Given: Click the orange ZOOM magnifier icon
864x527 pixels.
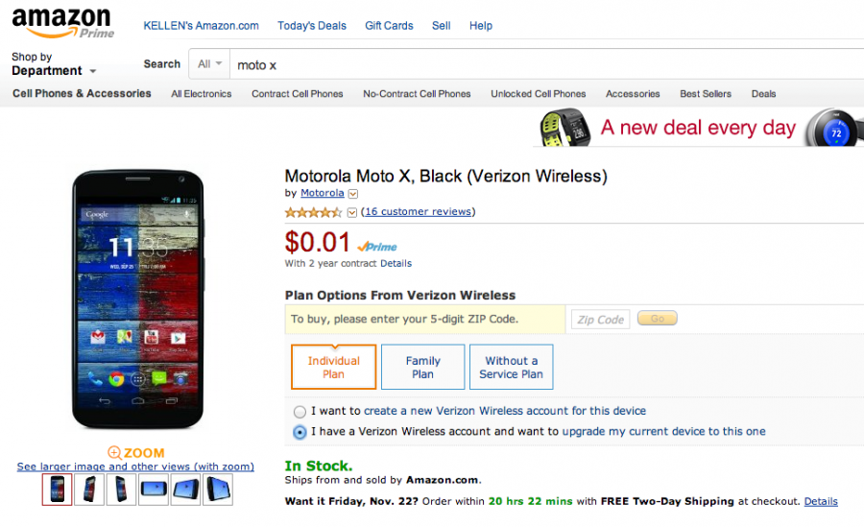Looking at the screenshot, I should click(x=114, y=452).
